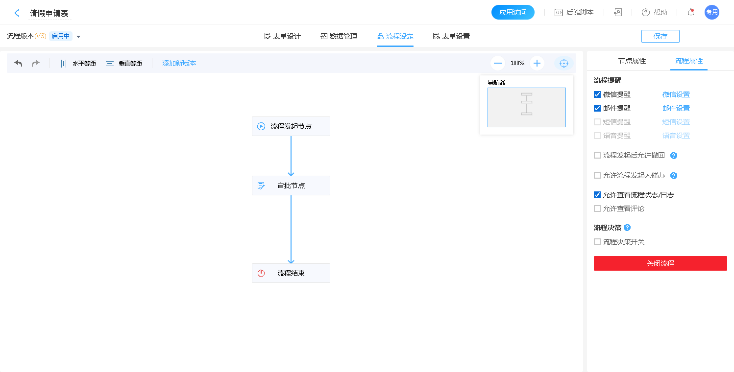Toggle the 流程决策开关 checkbox

pyautogui.click(x=597, y=242)
